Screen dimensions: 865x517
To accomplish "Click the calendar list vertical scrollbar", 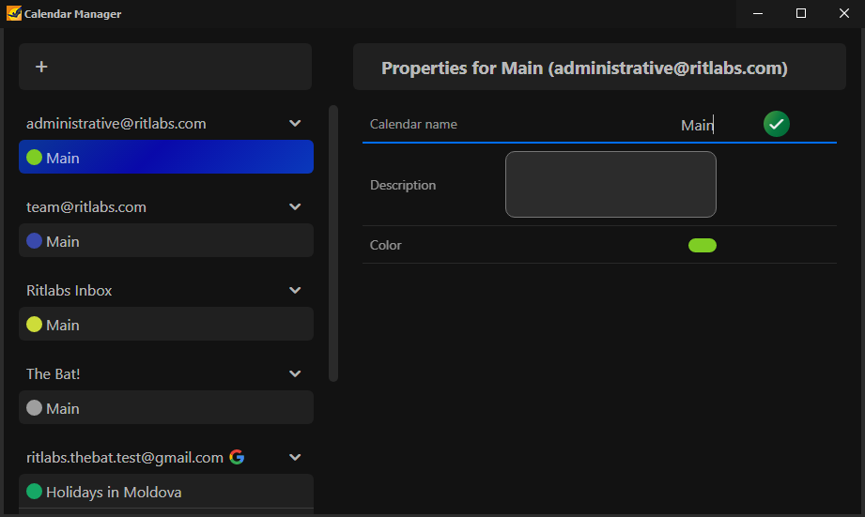I will coord(333,243).
